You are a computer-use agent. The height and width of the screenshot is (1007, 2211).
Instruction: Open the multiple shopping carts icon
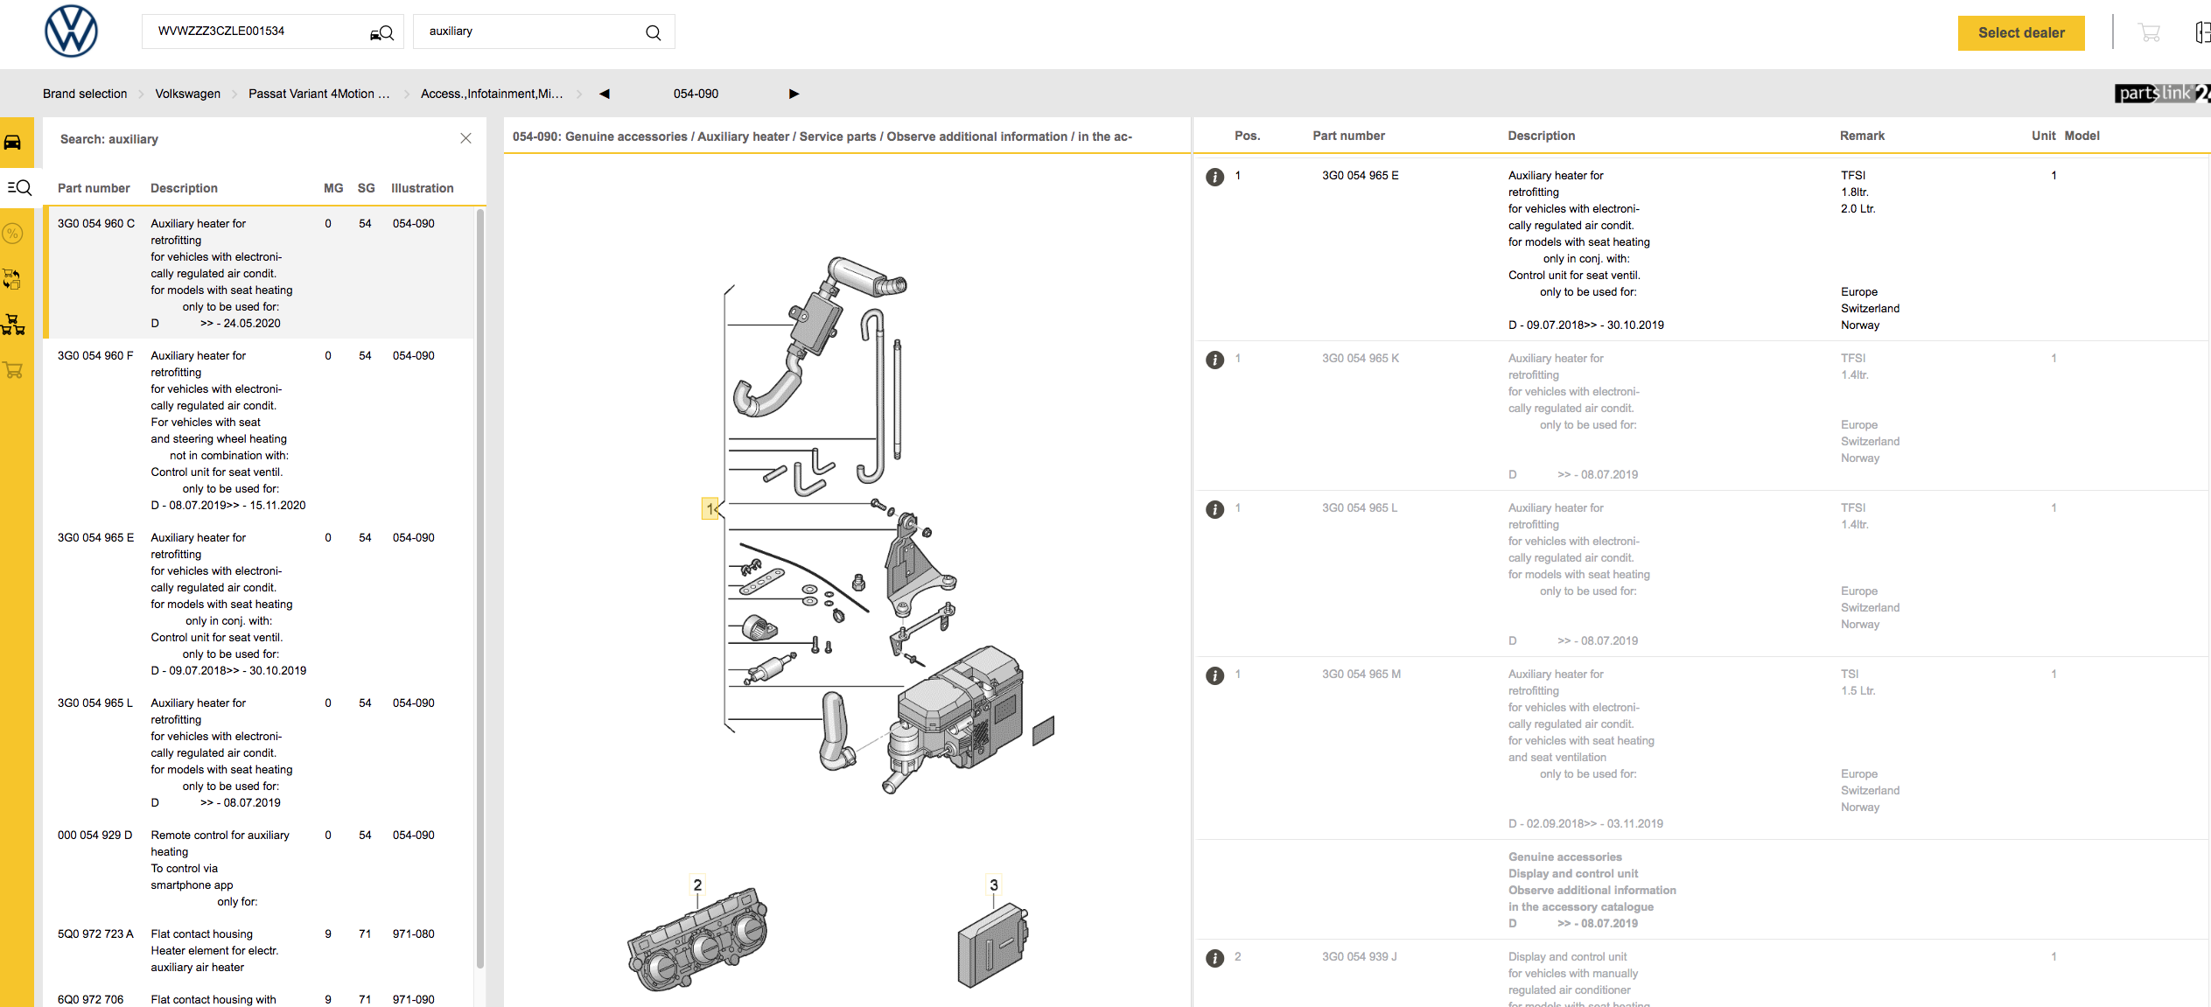coord(14,325)
